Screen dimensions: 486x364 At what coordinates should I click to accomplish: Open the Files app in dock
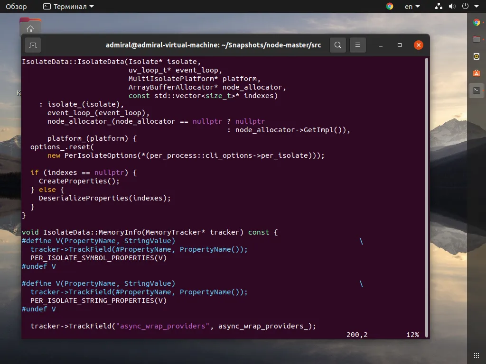pyautogui.click(x=477, y=39)
